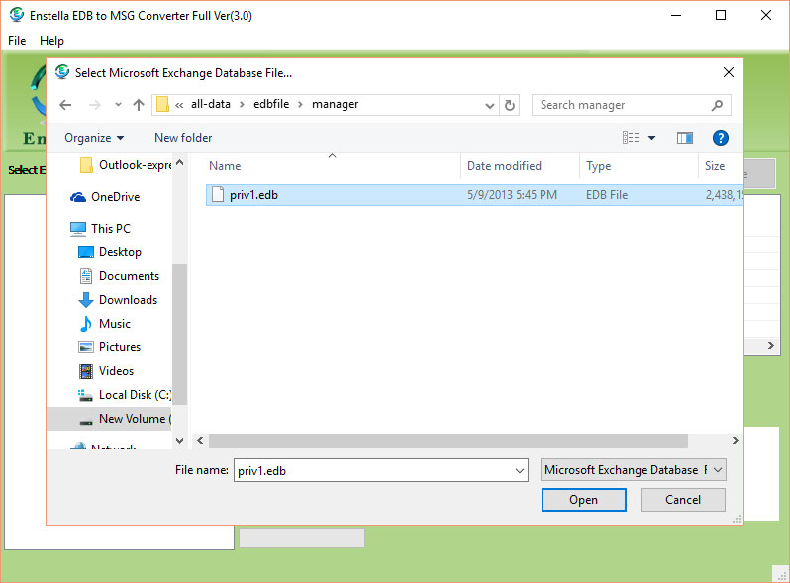Expand the File name combo box arrow
The width and height of the screenshot is (790, 583).
click(520, 471)
